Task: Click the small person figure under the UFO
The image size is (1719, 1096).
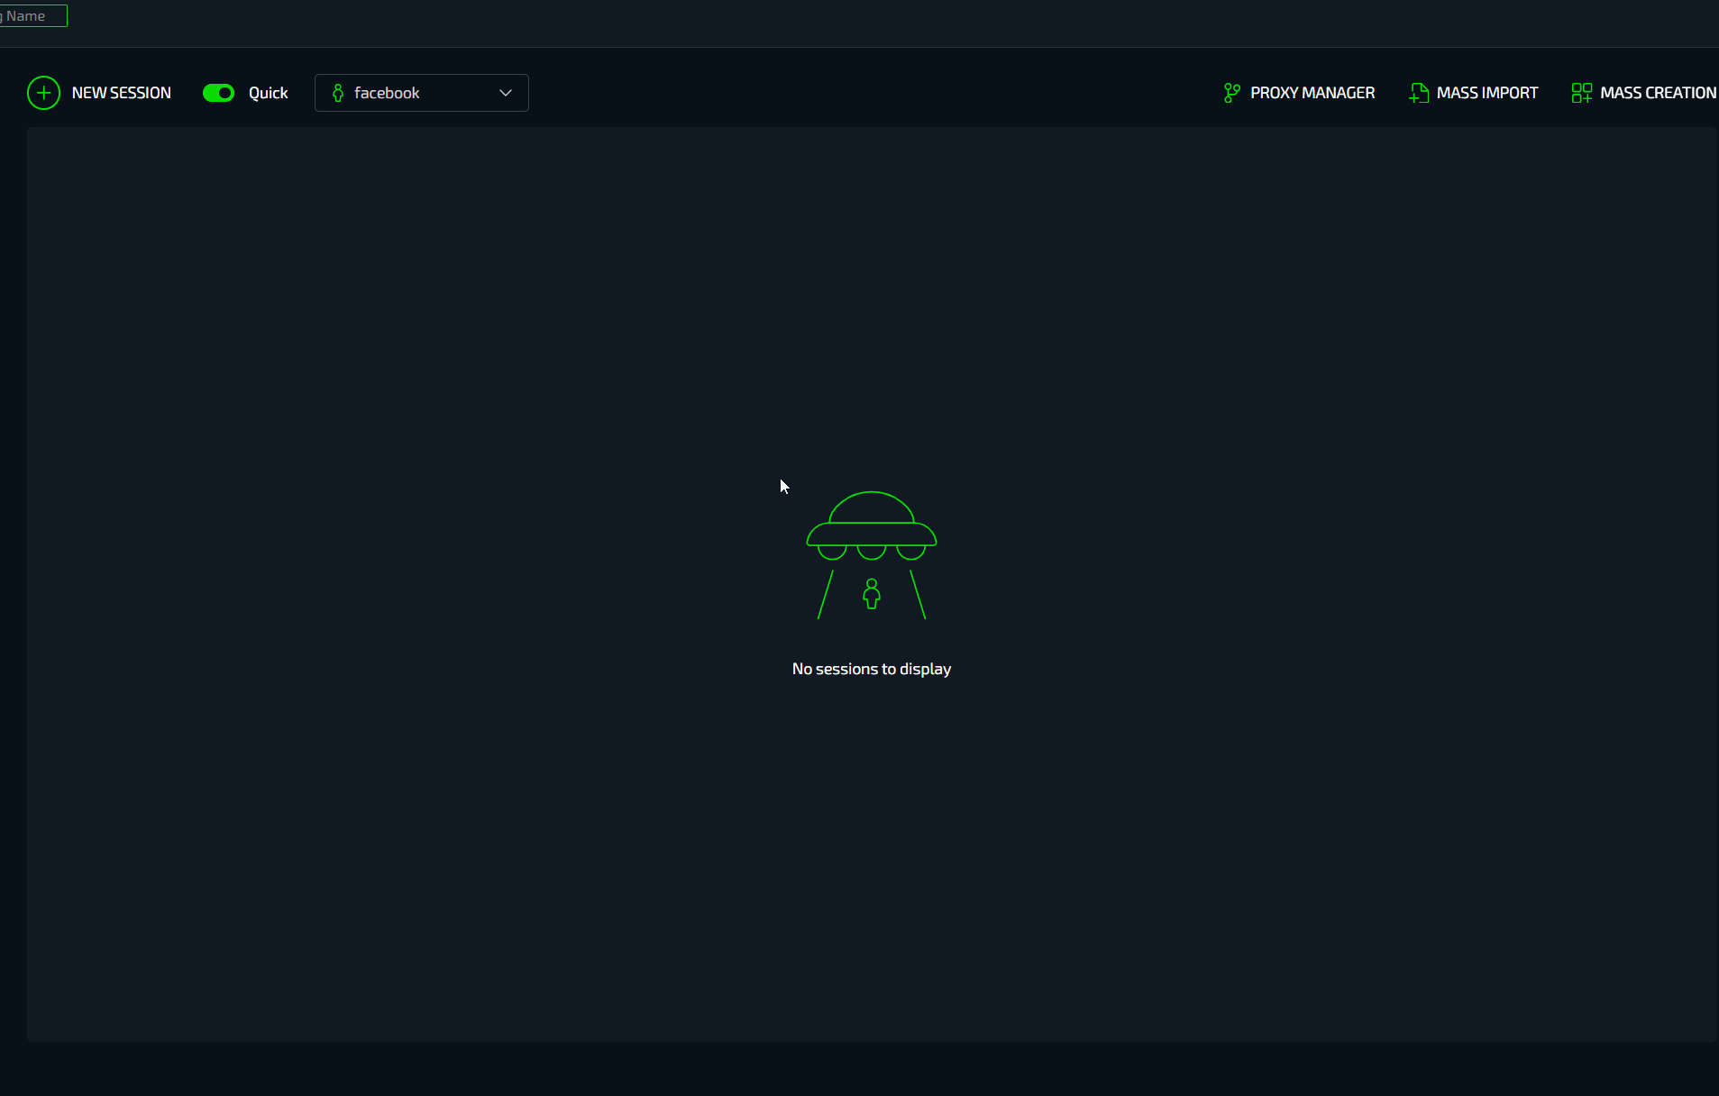Action: click(x=871, y=594)
